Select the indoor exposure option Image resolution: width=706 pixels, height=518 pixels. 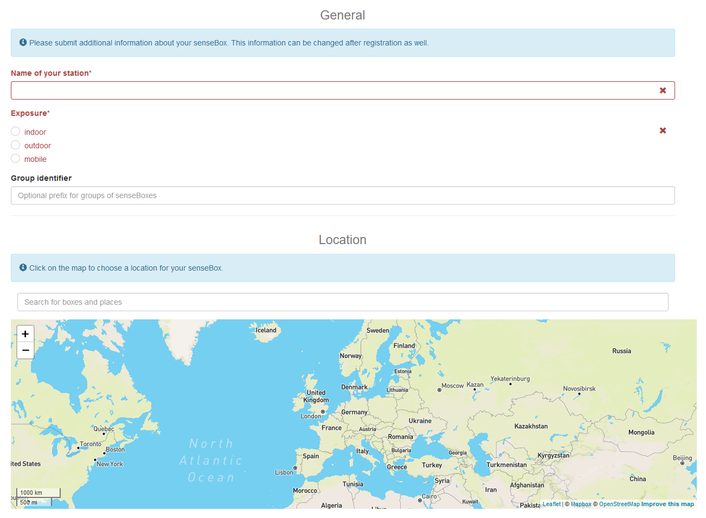click(16, 132)
